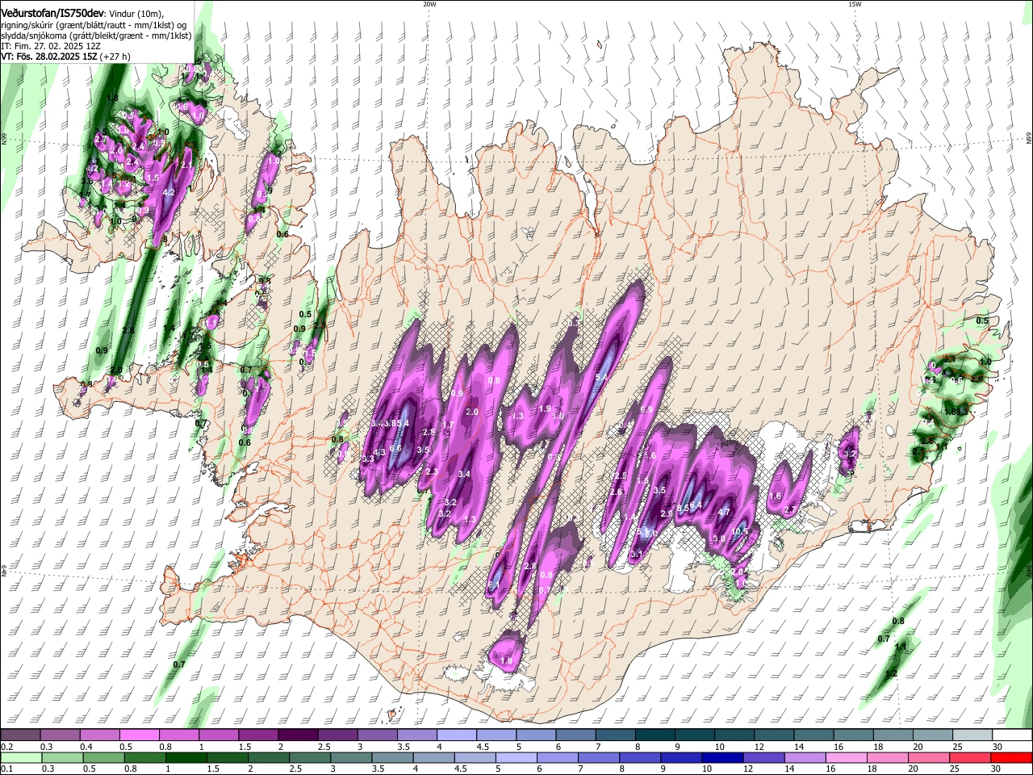Click the 'IT: Fim. 27. 02. 2025 12Z' line
Image resolution: width=1033 pixels, height=775 pixels.
(x=51, y=46)
